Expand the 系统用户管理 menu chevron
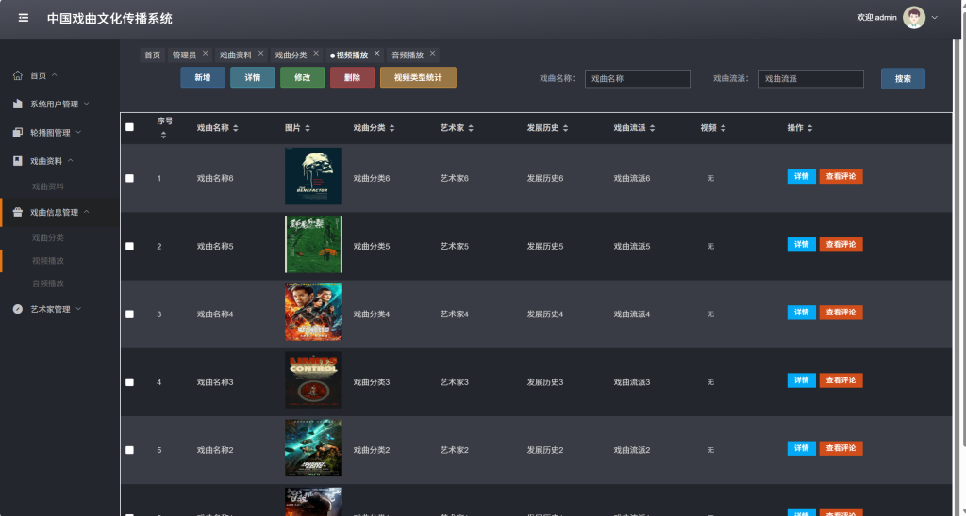 pos(86,104)
